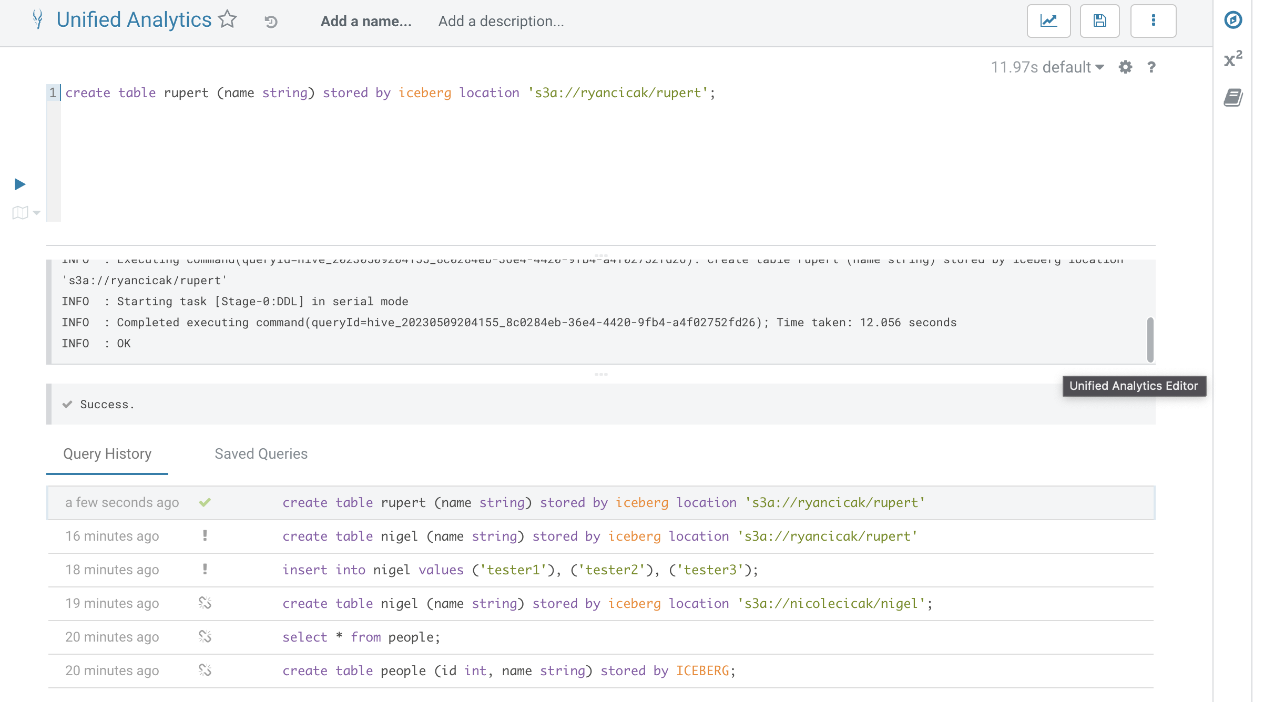Open the documentation book icon

(x=1233, y=97)
